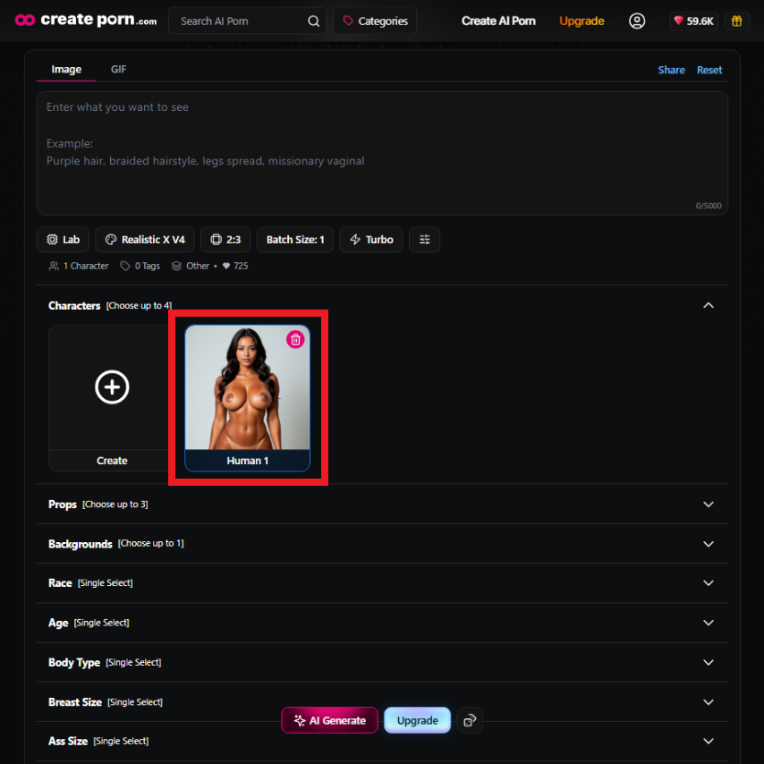
Task: Switch to the Image tab
Action: pyautogui.click(x=66, y=69)
